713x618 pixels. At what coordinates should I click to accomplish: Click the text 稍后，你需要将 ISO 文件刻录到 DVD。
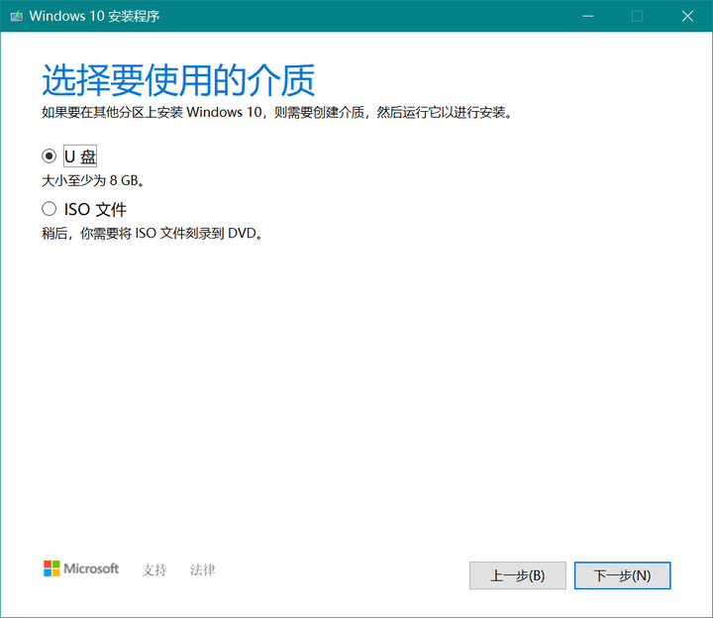[153, 234]
